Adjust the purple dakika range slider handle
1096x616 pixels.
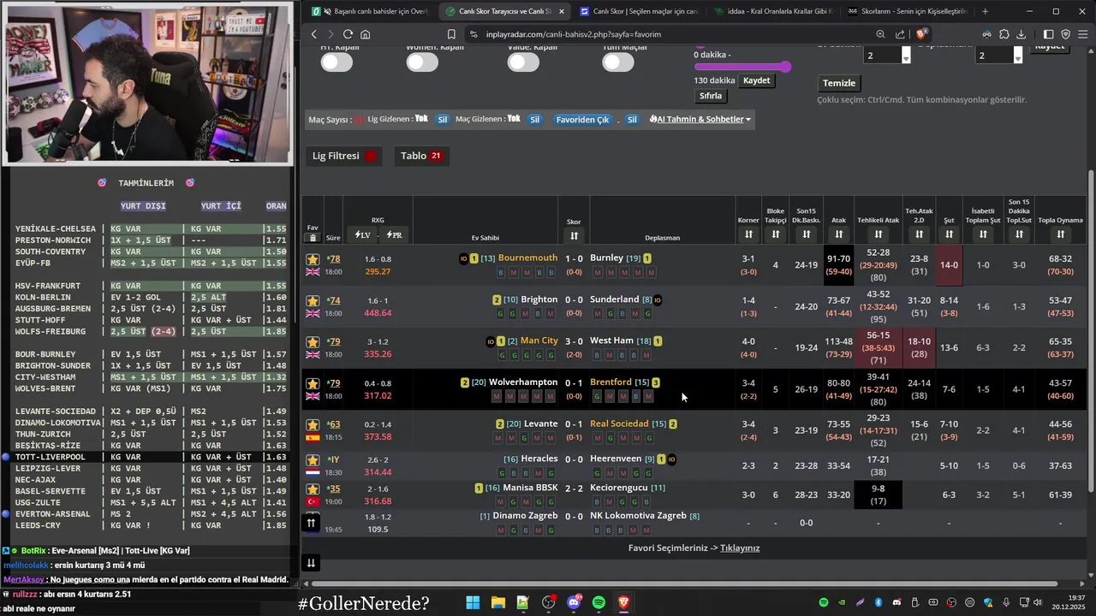click(x=785, y=67)
